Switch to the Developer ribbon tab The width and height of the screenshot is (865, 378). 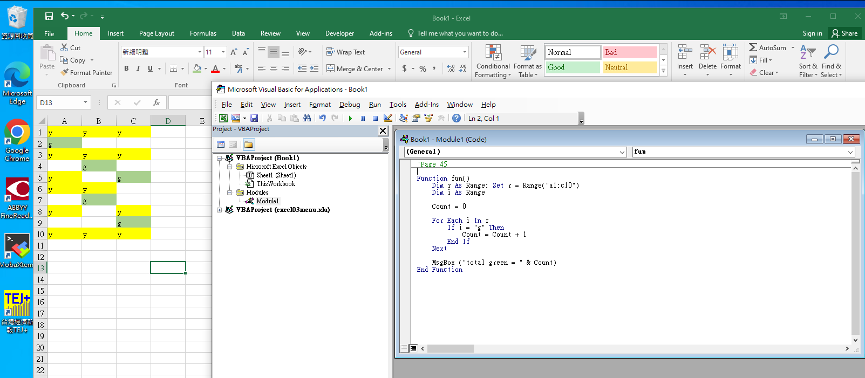339,33
